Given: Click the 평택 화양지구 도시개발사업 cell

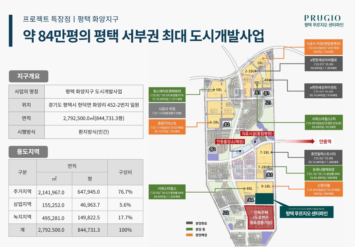Looking at the screenshot, I should click(94, 91).
